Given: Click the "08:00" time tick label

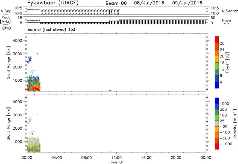Looking at the screenshot, I should [x=86, y=158].
